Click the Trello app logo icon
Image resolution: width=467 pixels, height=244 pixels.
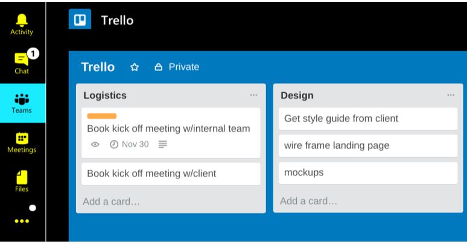[x=80, y=19]
